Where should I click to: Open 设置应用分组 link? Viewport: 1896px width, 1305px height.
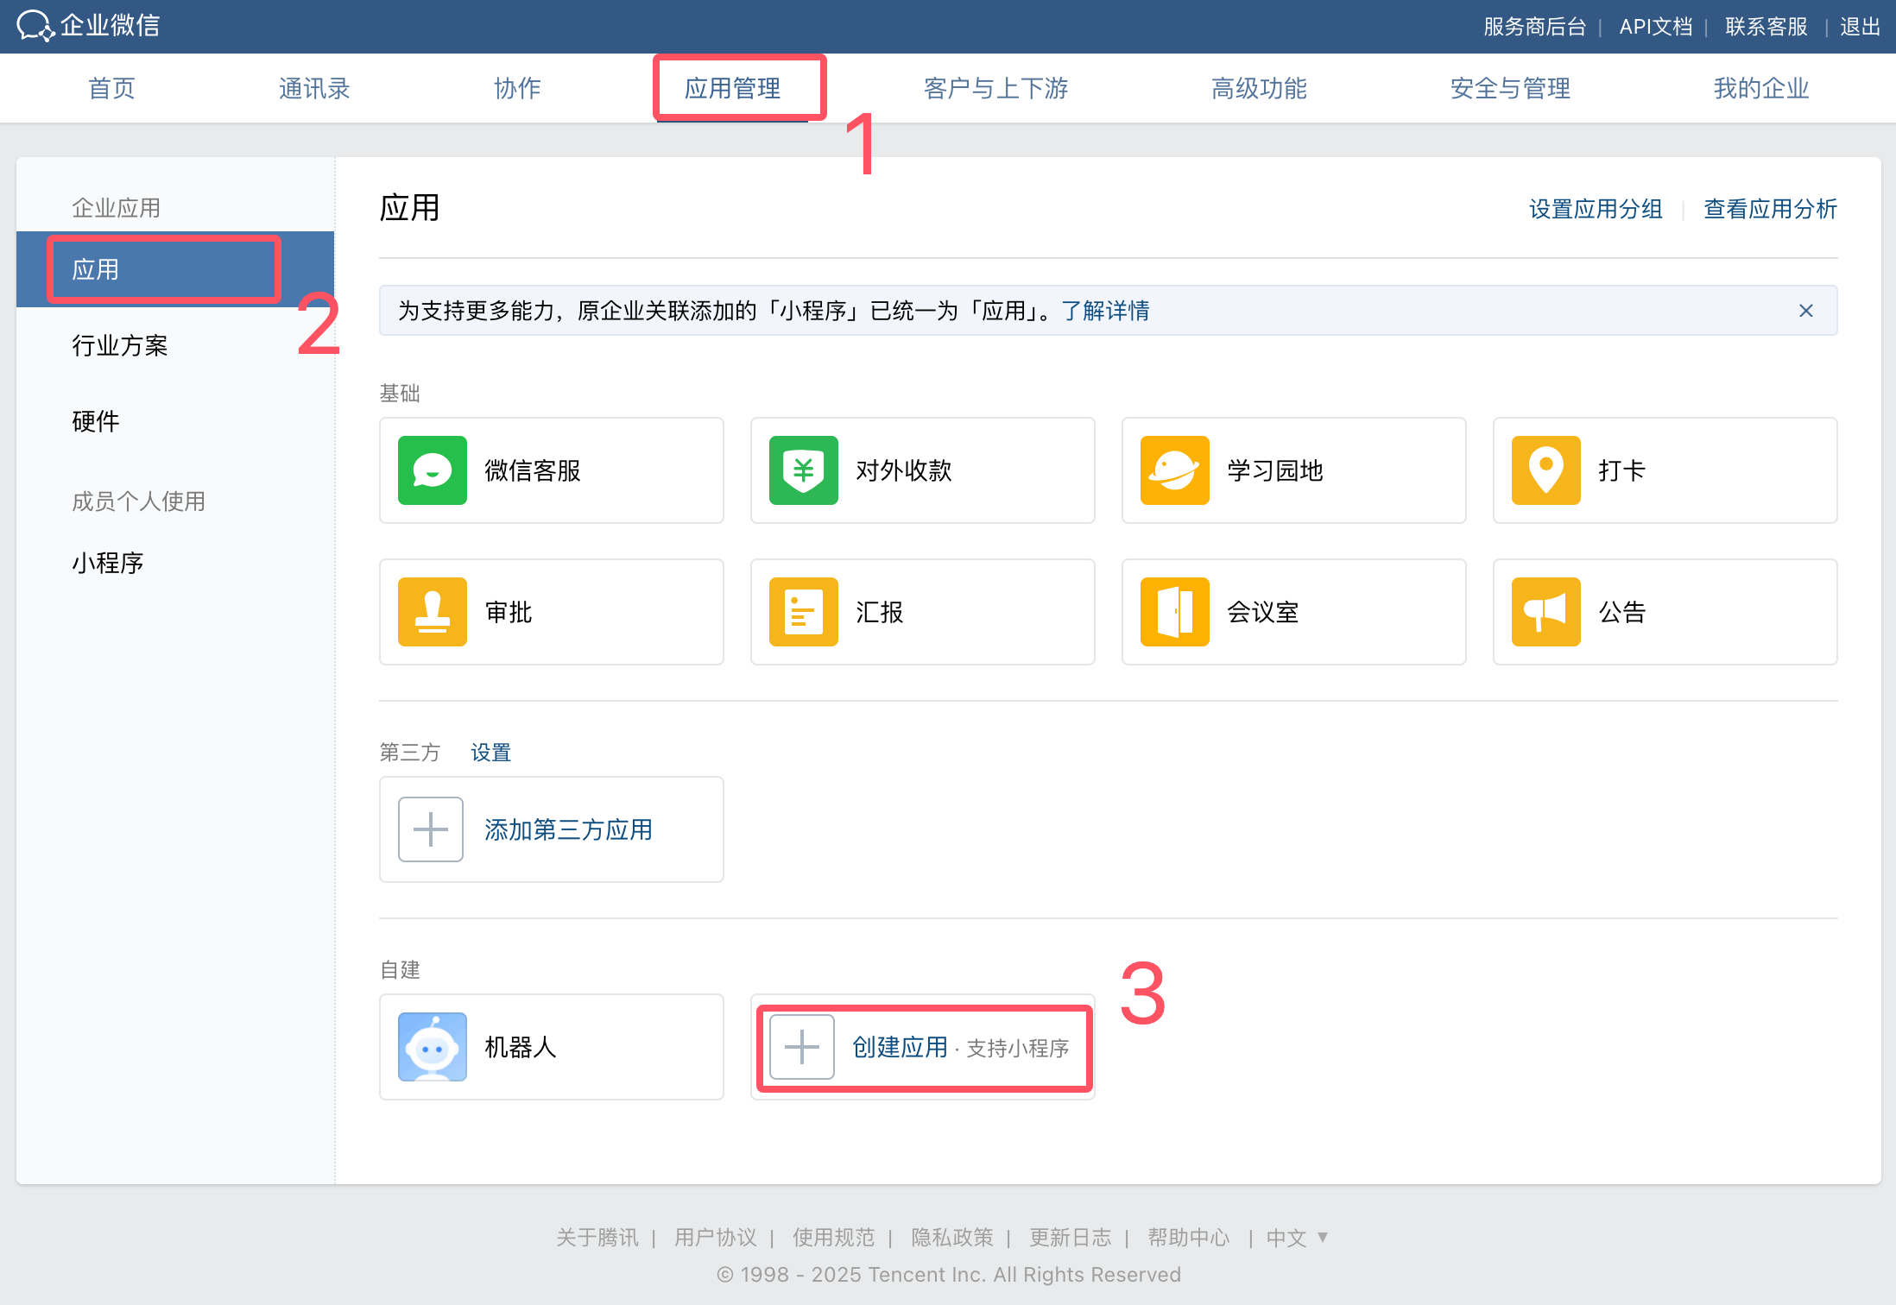coord(1595,209)
